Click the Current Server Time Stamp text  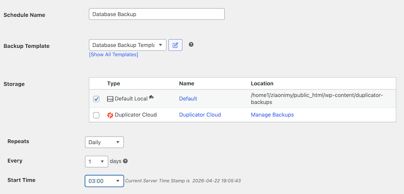pos(183,181)
